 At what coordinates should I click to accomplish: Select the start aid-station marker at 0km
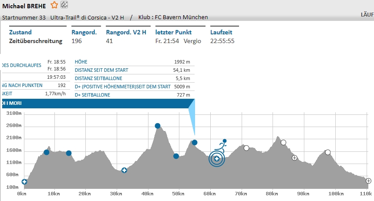[24, 182]
